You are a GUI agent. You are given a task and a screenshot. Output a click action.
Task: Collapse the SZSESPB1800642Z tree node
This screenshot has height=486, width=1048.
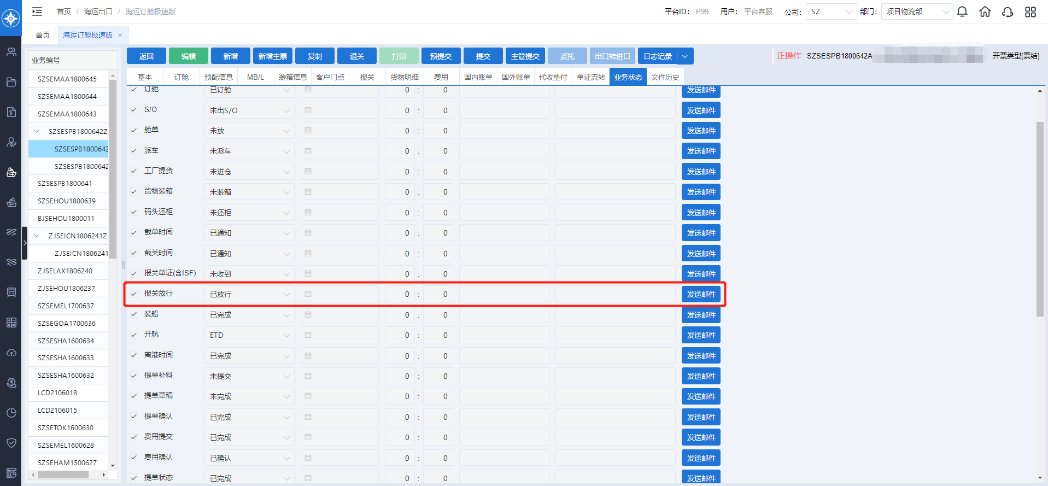click(37, 131)
